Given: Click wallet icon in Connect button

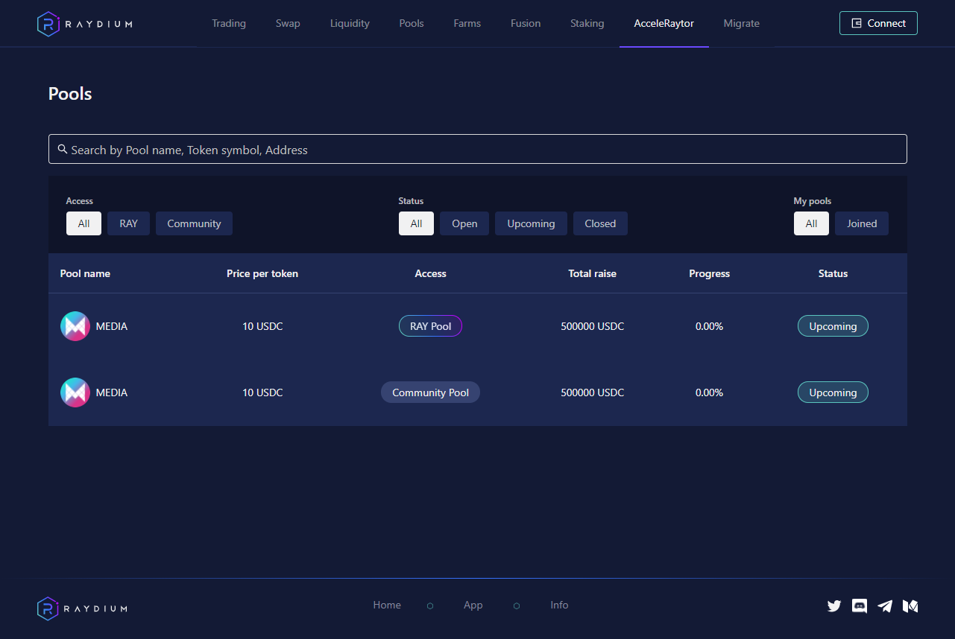Looking at the screenshot, I should pyautogui.click(x=857, y=23).
